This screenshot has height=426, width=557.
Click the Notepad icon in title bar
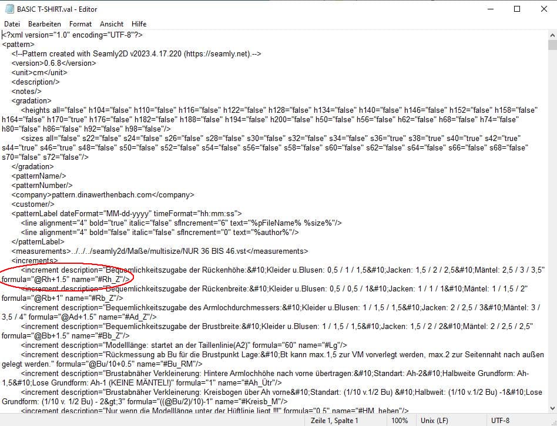(x=9, y=9)
